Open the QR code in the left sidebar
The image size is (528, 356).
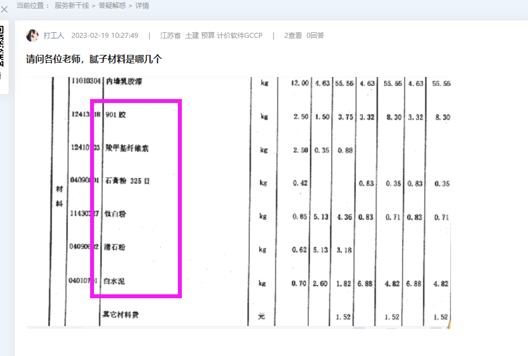(x=2, y=46)
